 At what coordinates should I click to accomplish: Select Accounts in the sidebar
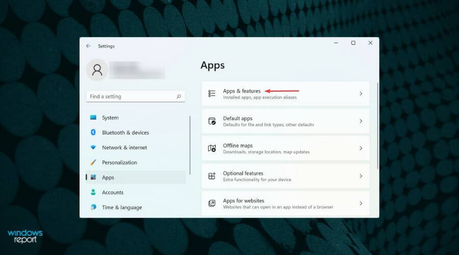[113, 193]
